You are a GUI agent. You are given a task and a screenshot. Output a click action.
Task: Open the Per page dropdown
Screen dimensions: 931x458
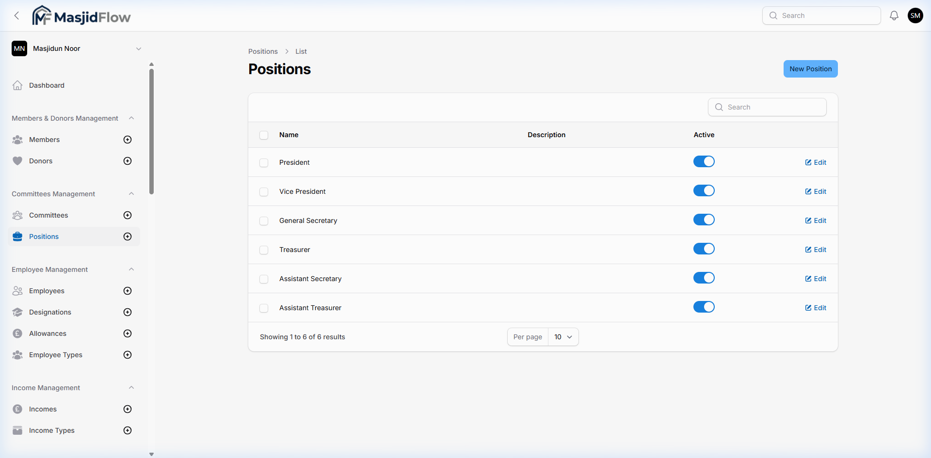click(563, 336)
